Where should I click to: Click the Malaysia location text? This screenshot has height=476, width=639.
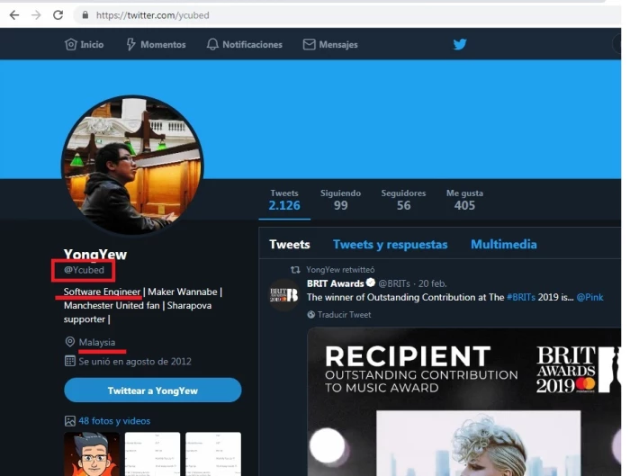coord(97,342)
